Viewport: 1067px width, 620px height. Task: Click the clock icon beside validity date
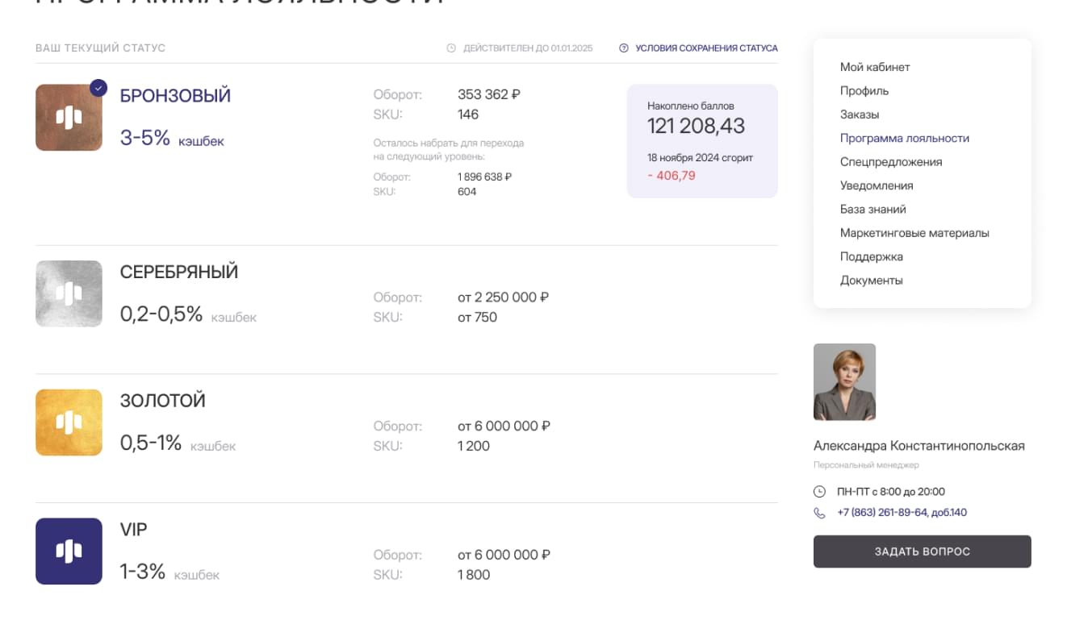[451, 48]
